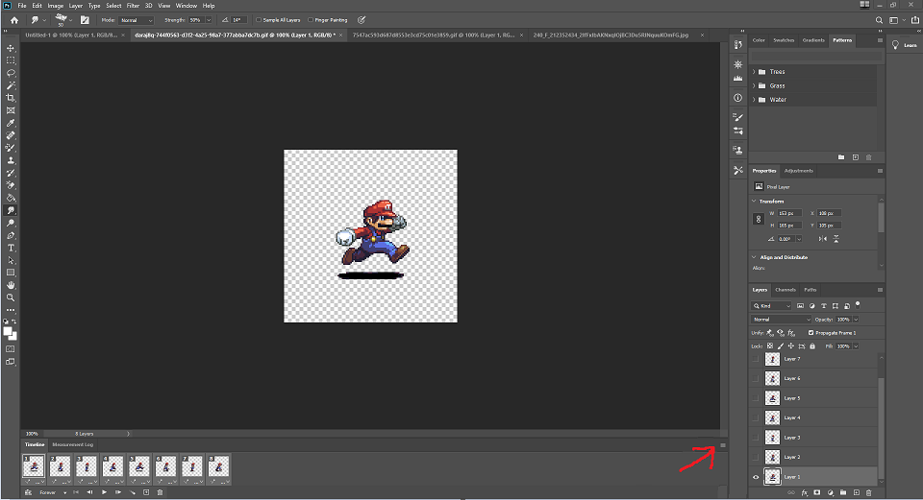Show Layer 4 visibility box

click(756, 417)
